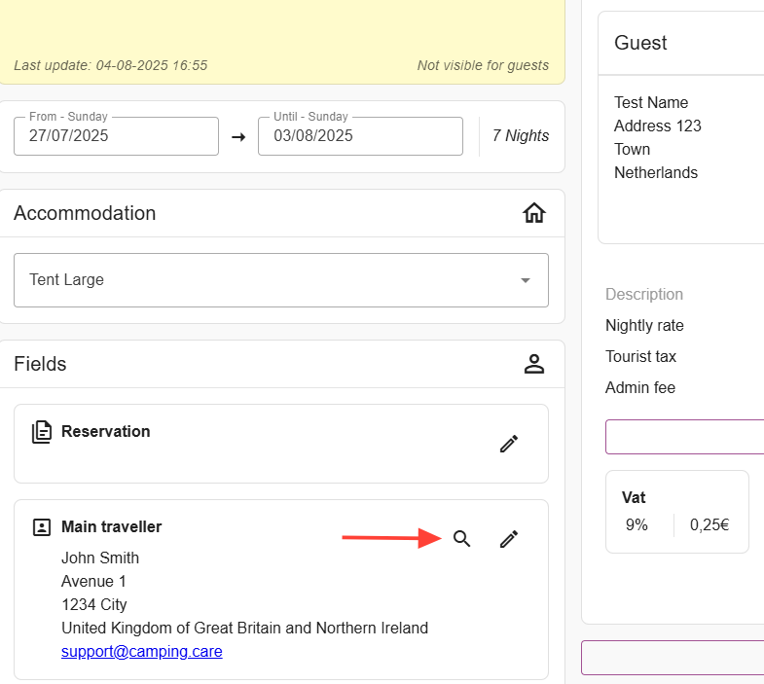The image size is (764, 684).
Task: Open the Until date field showing 03/08/2025
Action: coord(359,136)
